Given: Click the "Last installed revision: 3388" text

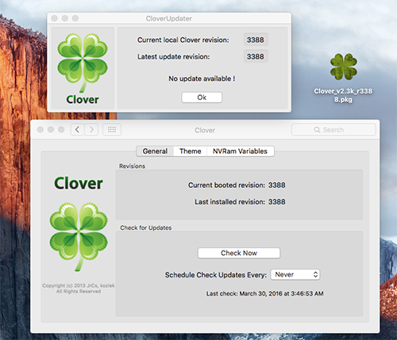Looking at the screenshot, I should [240, 202].
